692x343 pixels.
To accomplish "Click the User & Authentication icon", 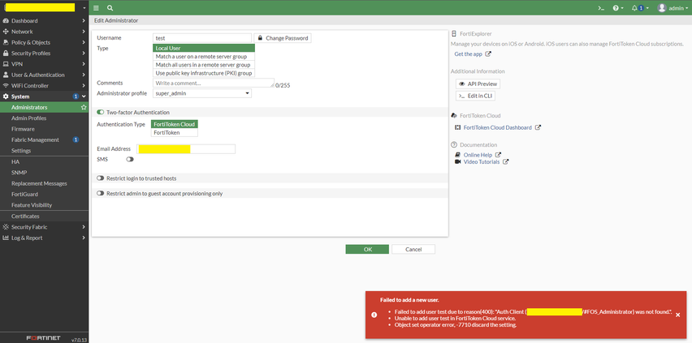I will [6, 75].
